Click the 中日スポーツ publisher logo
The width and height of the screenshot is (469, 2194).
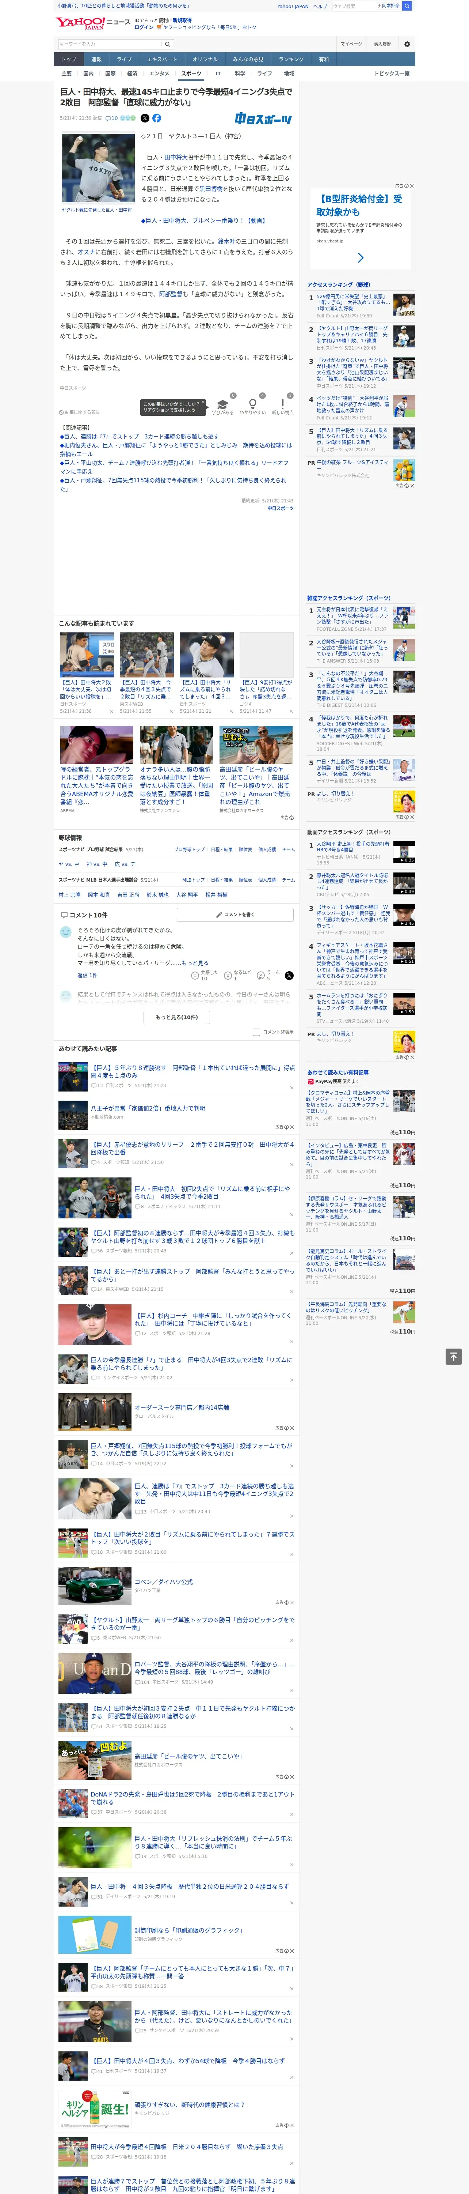tap(264, 119)
